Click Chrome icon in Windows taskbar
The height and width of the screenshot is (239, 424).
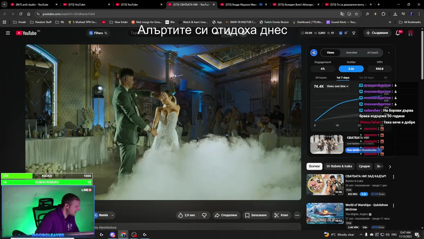pyautogui.click(x=124, y=235)
